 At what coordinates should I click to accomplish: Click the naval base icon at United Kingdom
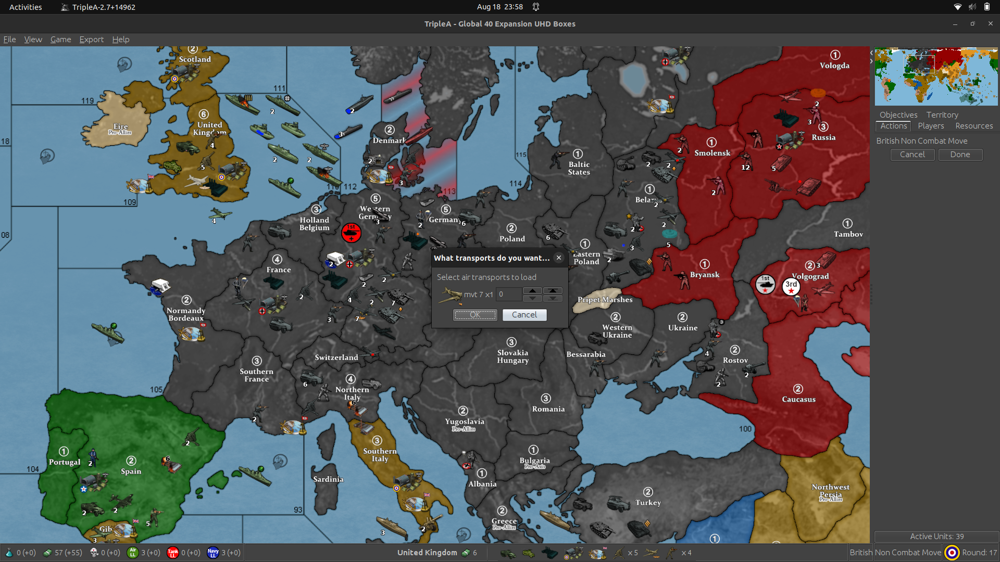click(x=139, y=185)
